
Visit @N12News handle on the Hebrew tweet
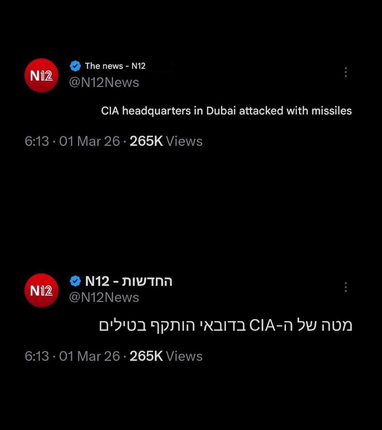[x=104, y=298]
